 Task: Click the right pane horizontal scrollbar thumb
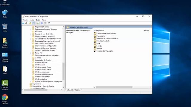point(114,87)
